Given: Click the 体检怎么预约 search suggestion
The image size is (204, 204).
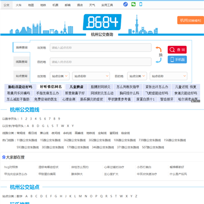Looking at the screenshot, I should pyautogui.click(x=80, y=167).
